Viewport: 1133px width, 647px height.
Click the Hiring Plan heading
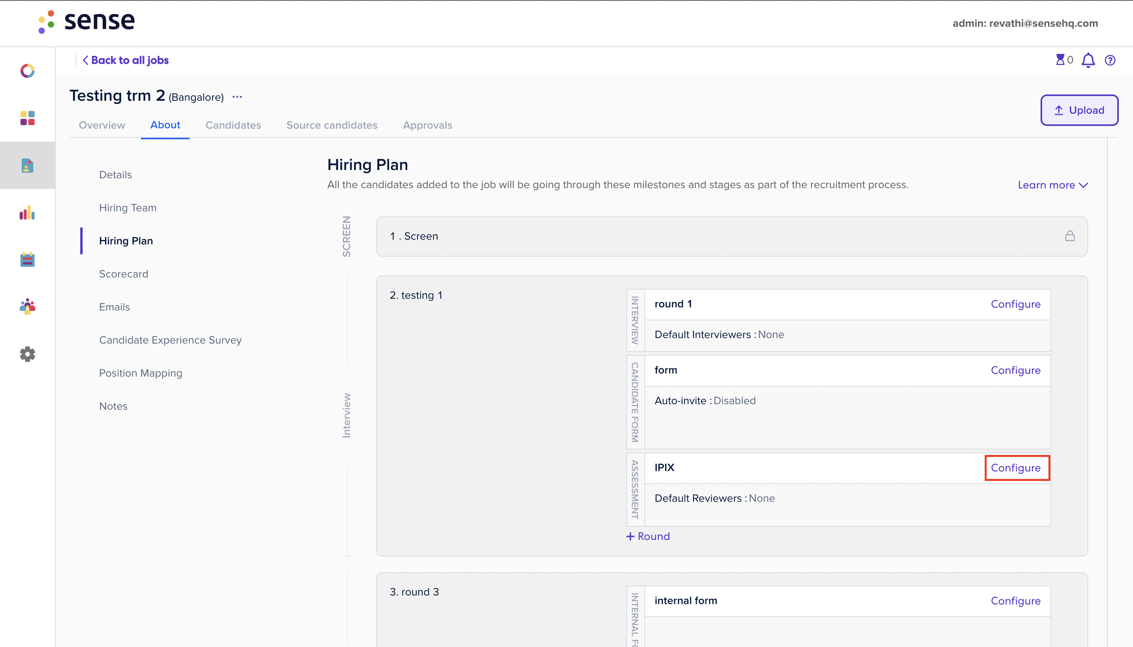click(x=367, y=165)
